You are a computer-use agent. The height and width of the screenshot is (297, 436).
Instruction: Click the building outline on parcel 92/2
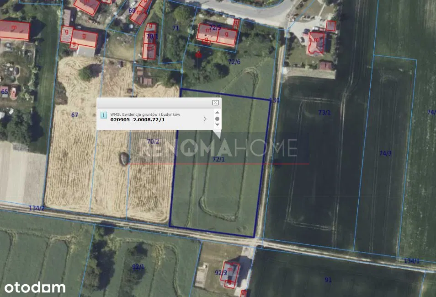pos(231,274)
